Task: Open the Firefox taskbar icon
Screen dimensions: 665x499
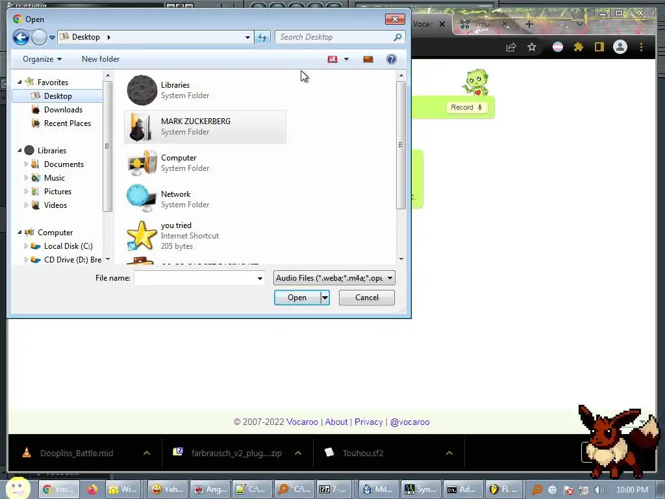Action: tap(92, 489)
